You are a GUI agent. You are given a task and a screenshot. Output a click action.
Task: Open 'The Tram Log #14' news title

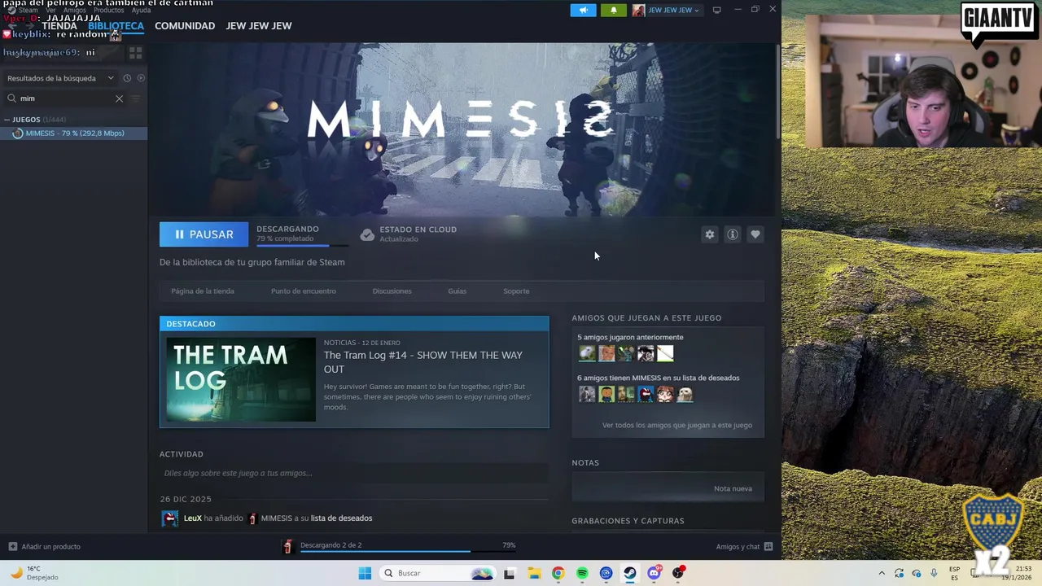point(423,362)
